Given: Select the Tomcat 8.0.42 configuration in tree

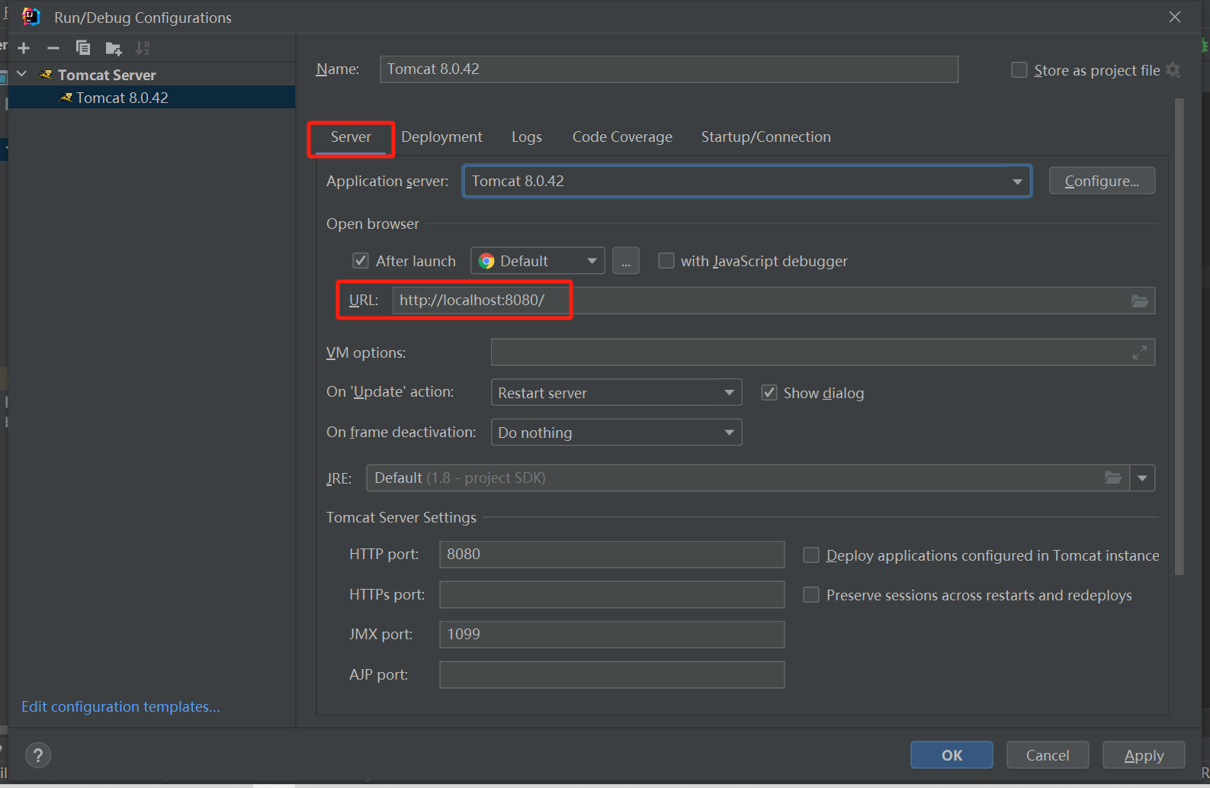Looking at the screenshot, I should tap(152, 98).
